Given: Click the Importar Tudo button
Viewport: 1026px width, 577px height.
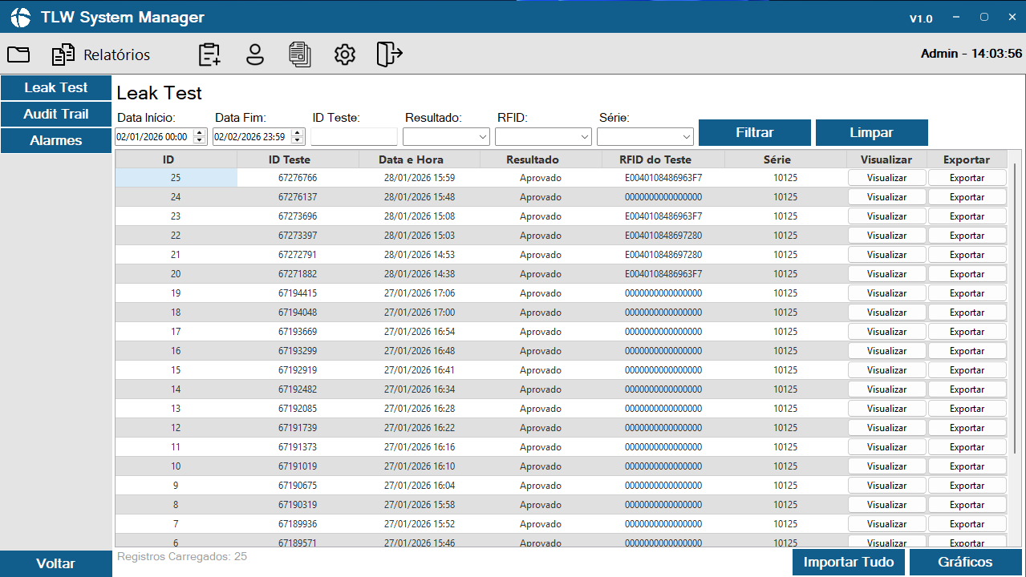Looking at the screenshot, I should tap(849, 562).
